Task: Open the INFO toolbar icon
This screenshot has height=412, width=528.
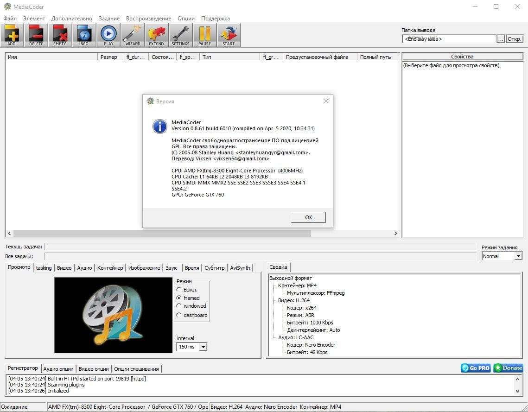Action: point(84,35)
